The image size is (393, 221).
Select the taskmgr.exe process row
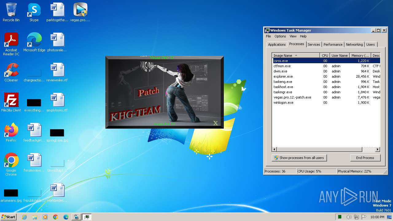(326, 92)
